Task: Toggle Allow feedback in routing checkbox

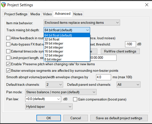Action: tap(8, 38)
